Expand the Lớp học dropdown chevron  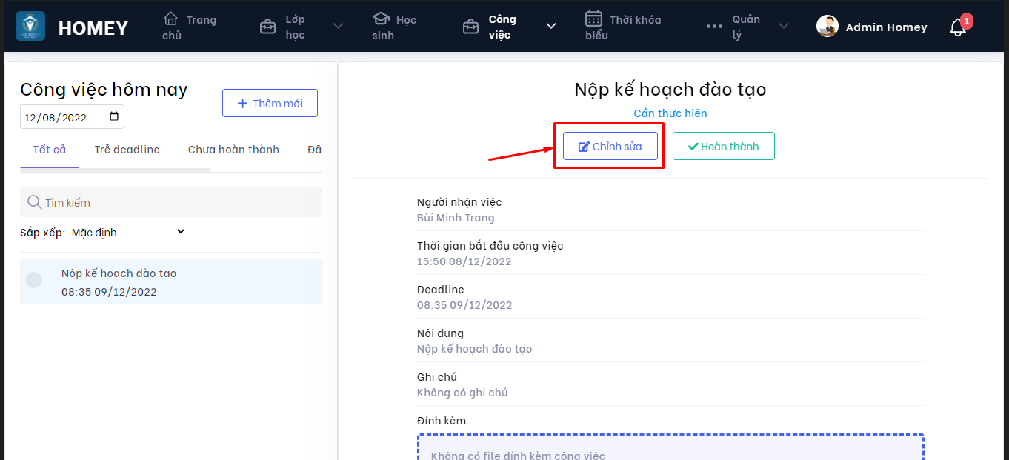coord(338,27)
